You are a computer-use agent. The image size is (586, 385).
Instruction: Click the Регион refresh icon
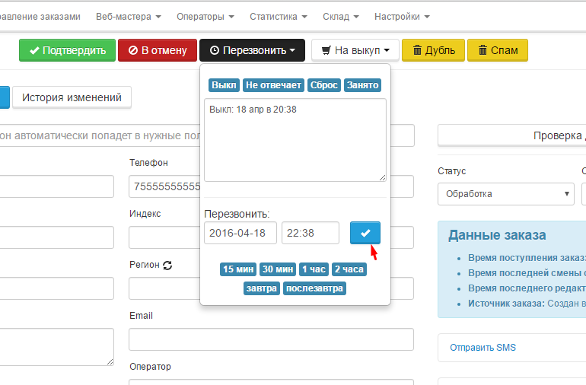click(167, 265)
